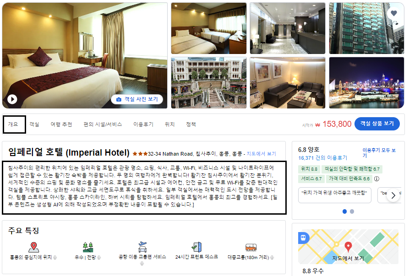
Task: Open the 지도에서 보기 link by the address
Action: (x=262, y=154)
